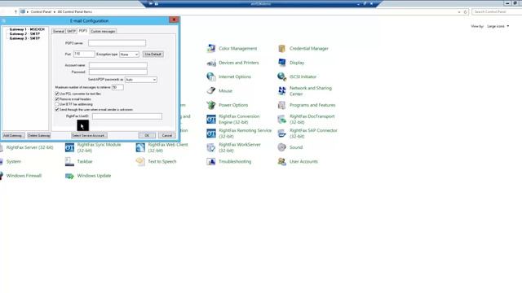Open the Display settings item
522x293 pixels.
(291, 63)
